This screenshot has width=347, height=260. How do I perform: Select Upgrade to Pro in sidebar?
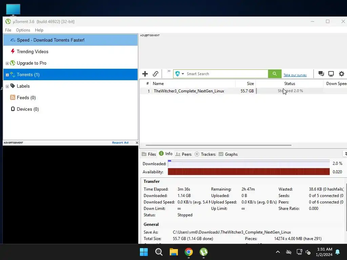[x=70, y=63]
